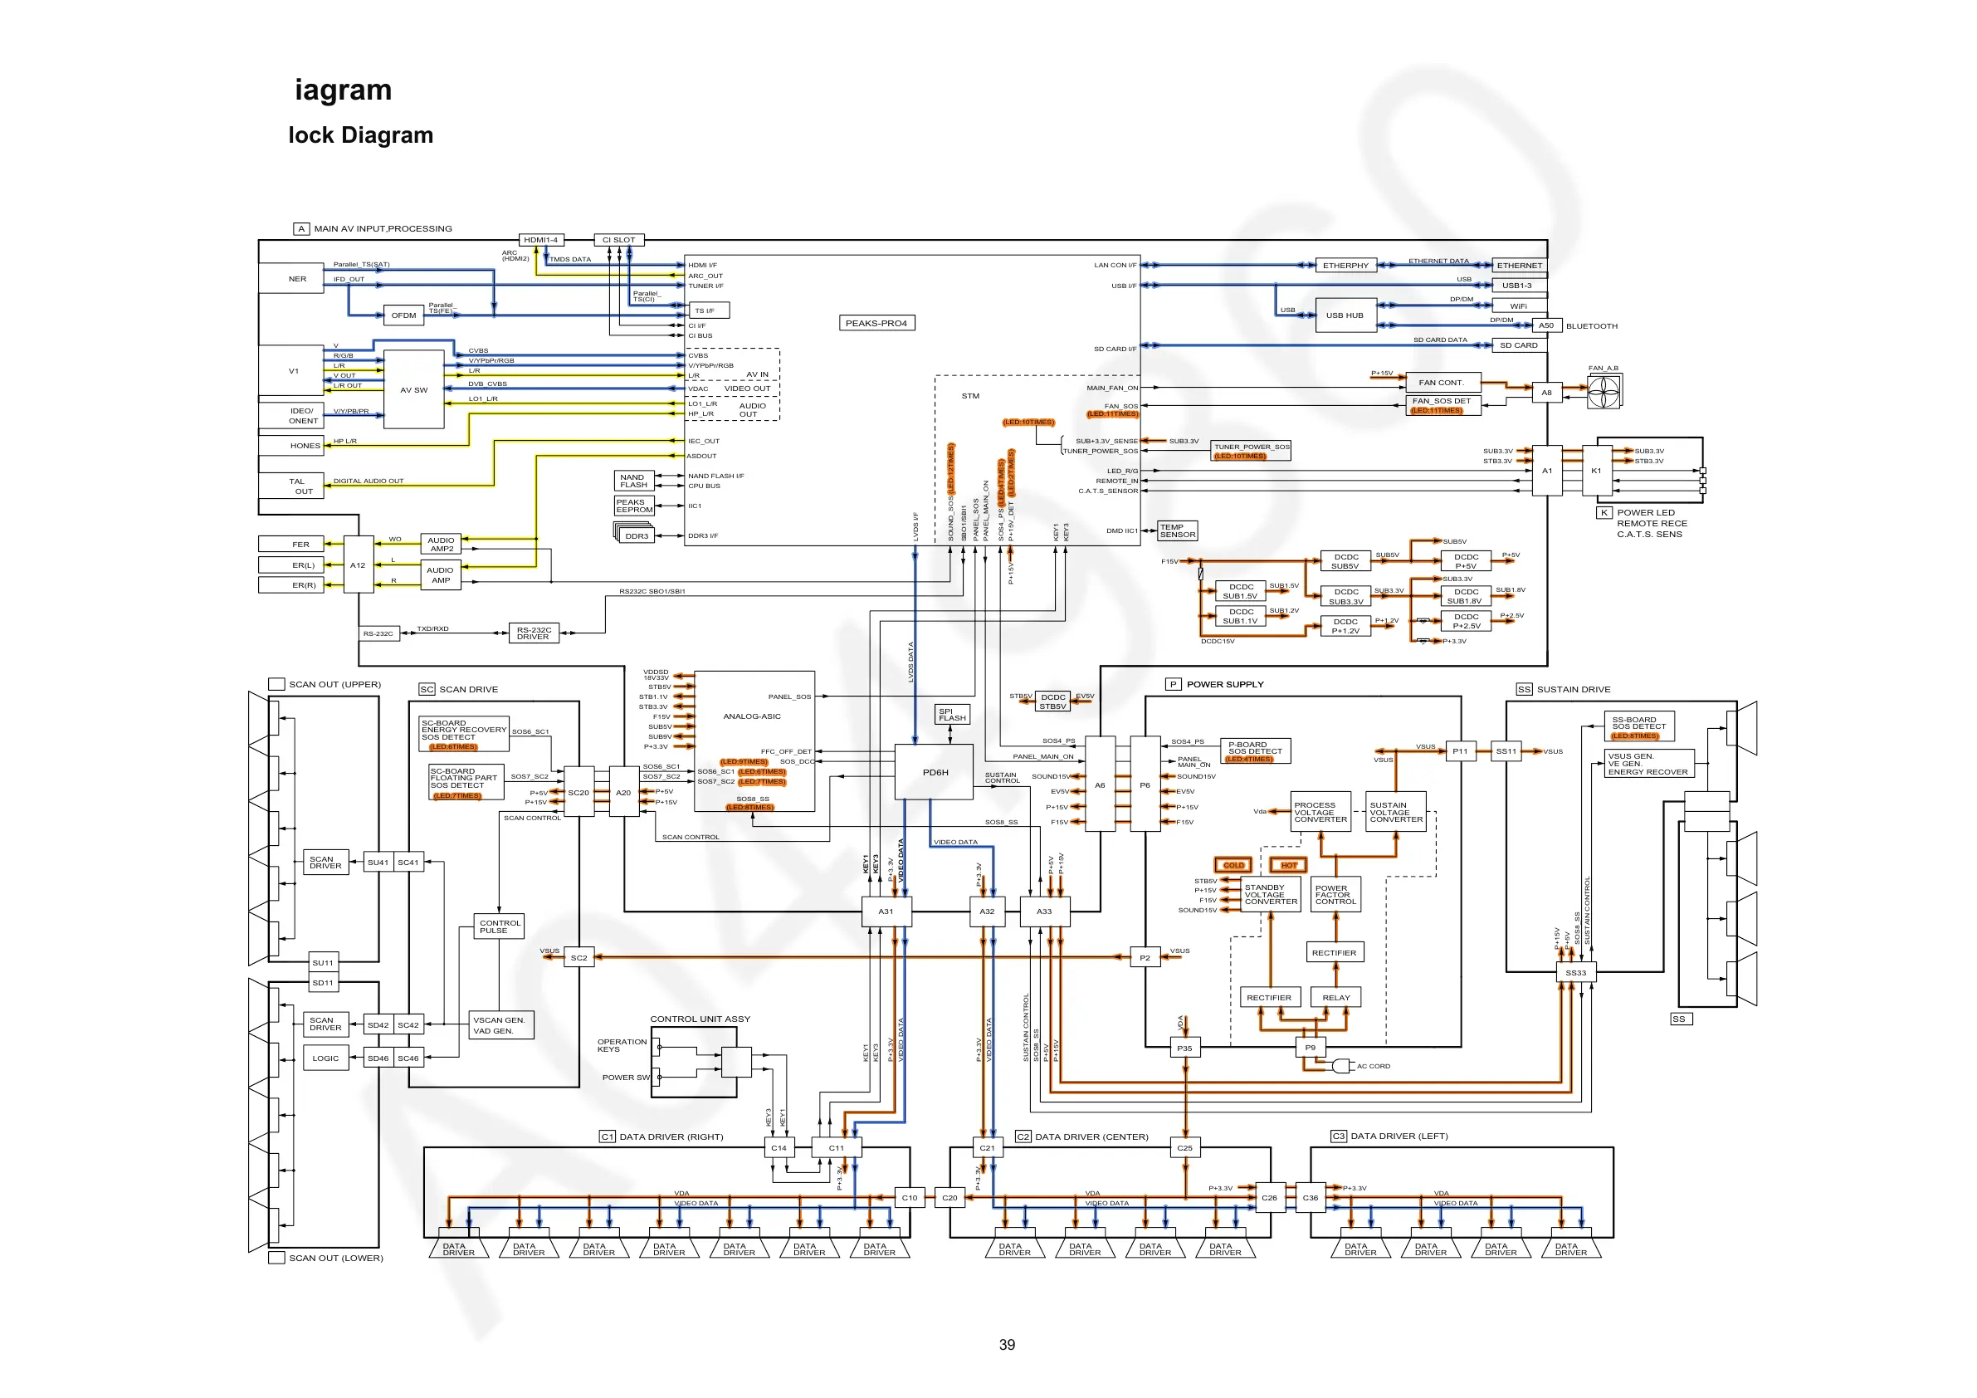Click the cooling fan symbol near FAN_A,B
Image resolution: width=1977 pixels, height=1398 pixels.
point(1604,393)
